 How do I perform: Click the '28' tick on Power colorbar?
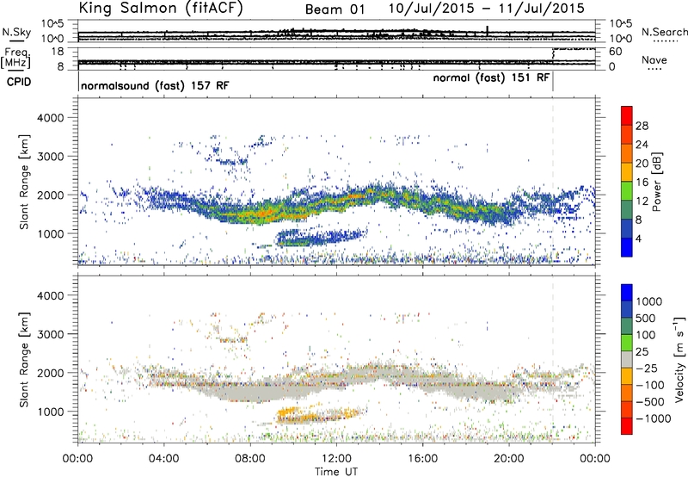pos(642,126)
